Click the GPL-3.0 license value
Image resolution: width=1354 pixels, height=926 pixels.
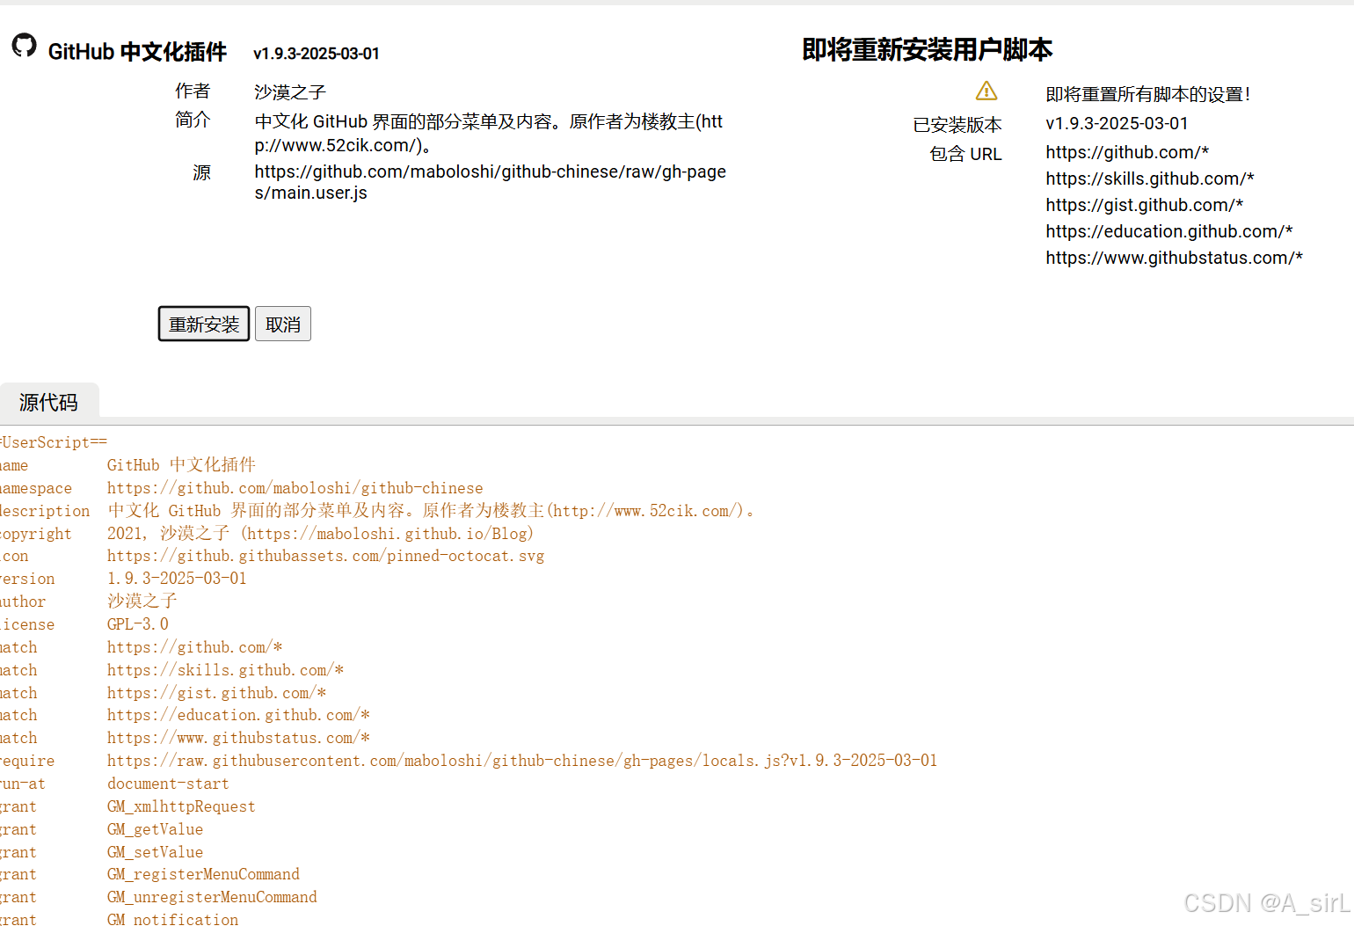point(137,623)
